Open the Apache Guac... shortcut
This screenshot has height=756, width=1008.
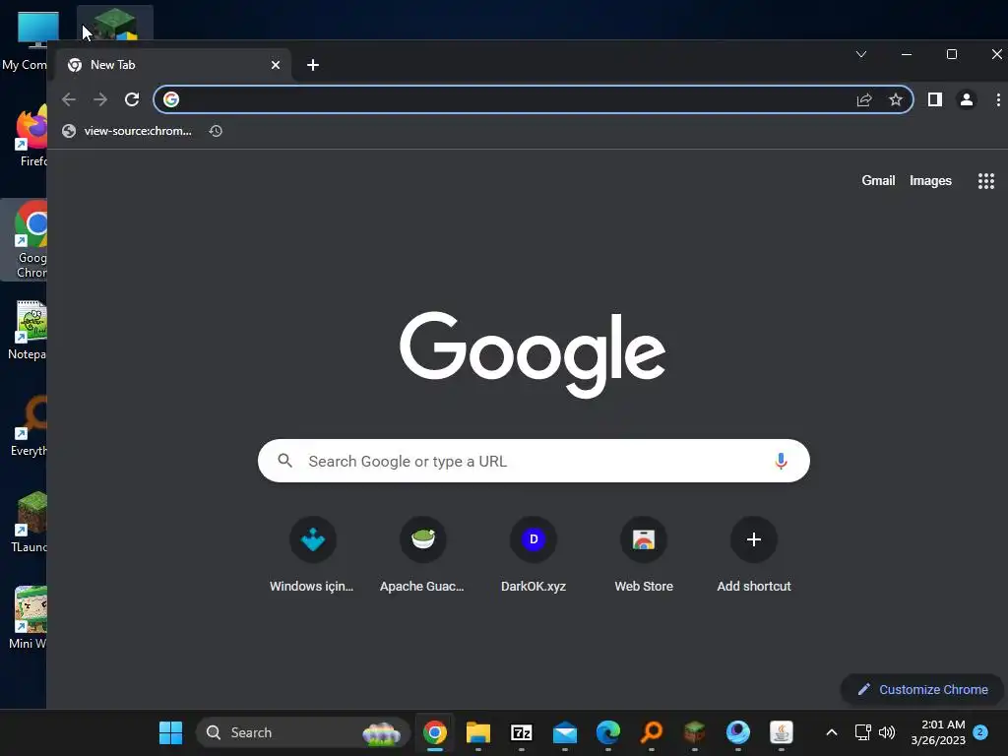click(422, 556)
